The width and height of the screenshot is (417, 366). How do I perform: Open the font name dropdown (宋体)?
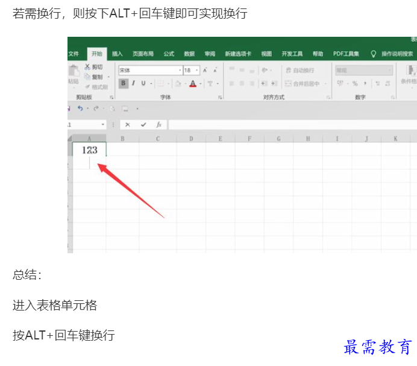click(x=180, y=71)
